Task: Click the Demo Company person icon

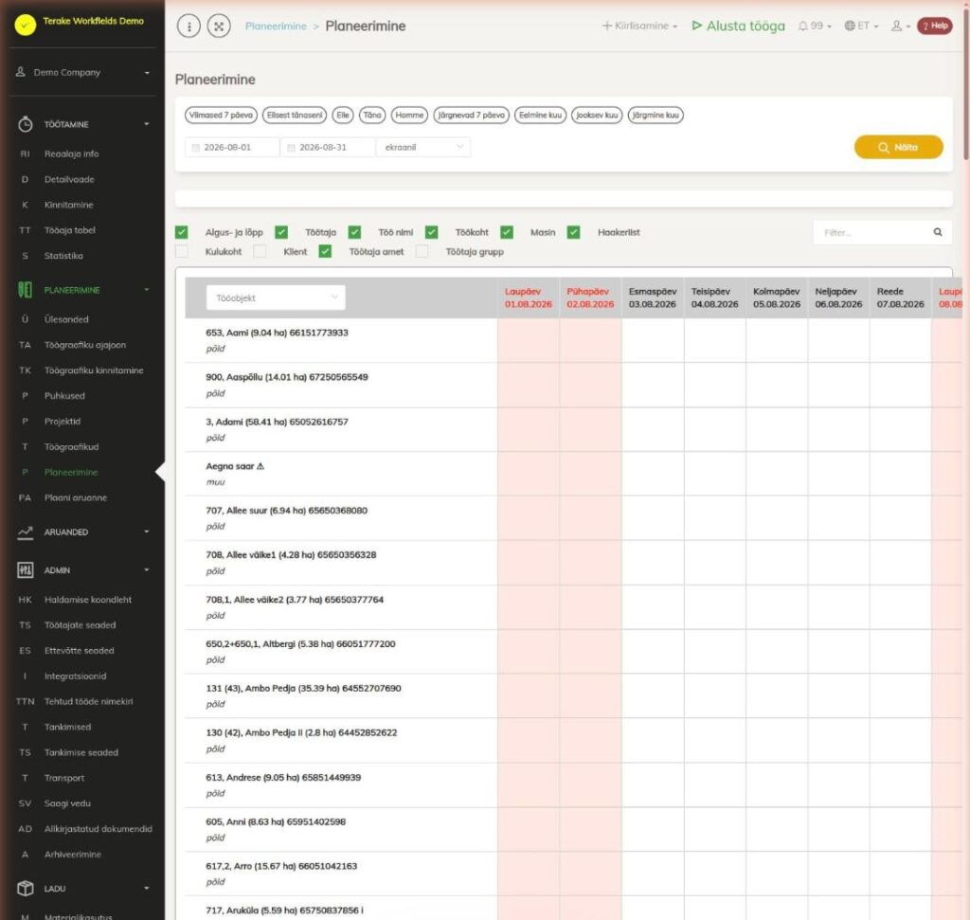Action: click(21, 72)
